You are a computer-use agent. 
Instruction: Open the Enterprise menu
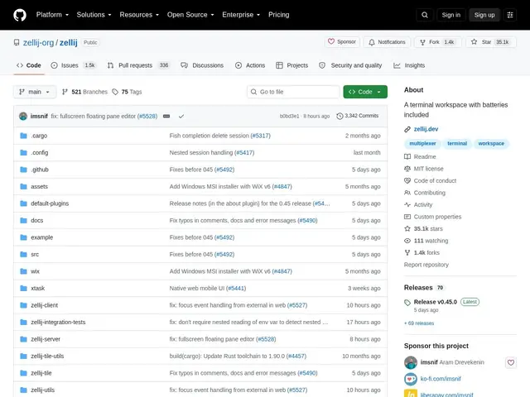pos(241,15)
